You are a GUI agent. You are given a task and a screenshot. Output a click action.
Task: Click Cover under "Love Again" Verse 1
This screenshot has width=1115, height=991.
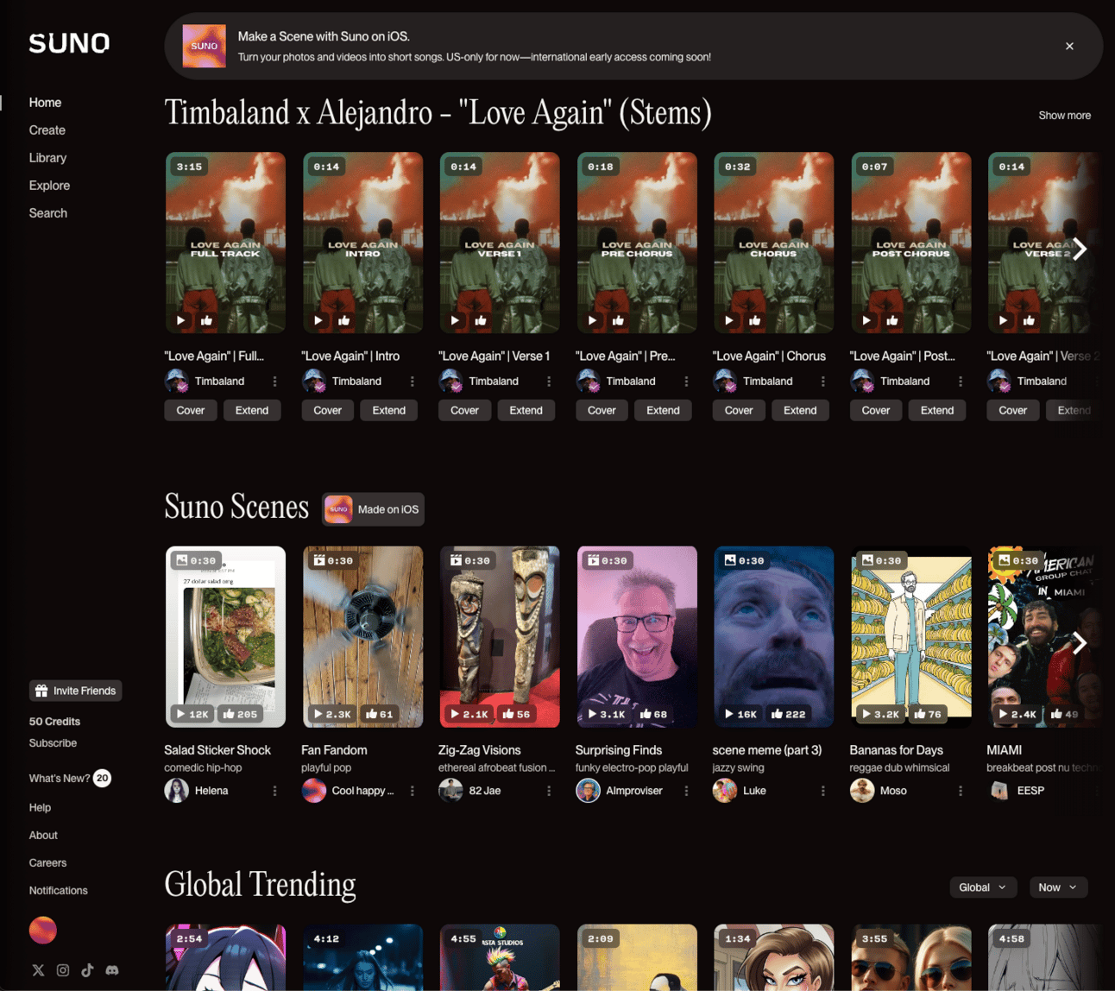click(464, 410)
